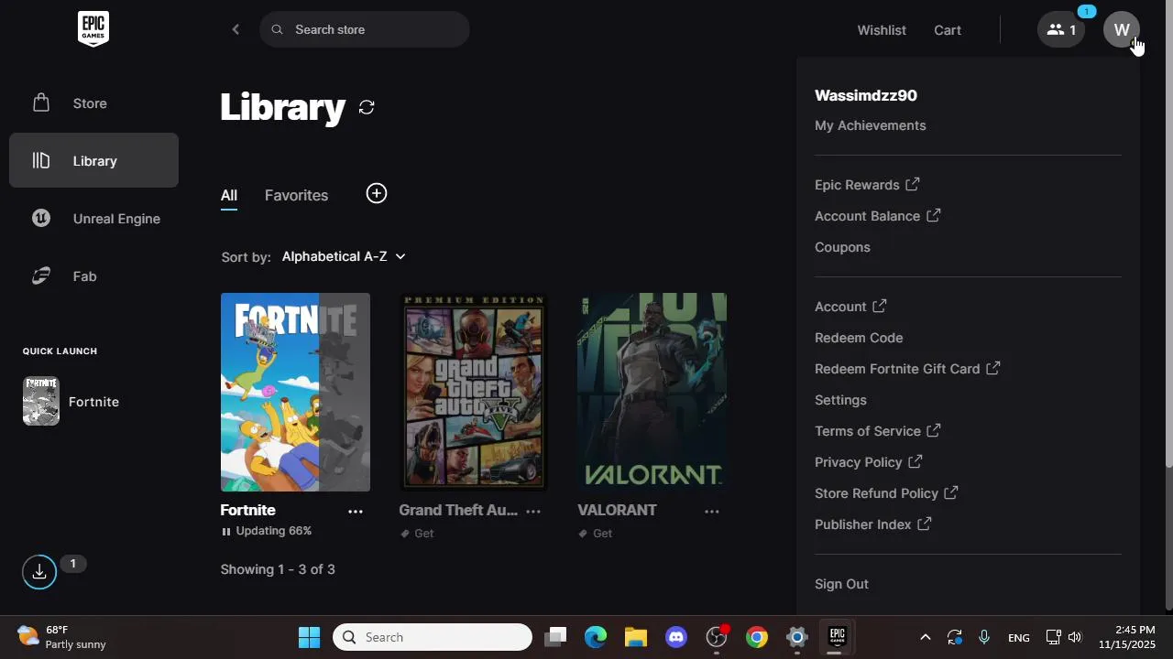Click the Epic Games logo
The image size is (1173, 659).
click(x=93, y=29)
